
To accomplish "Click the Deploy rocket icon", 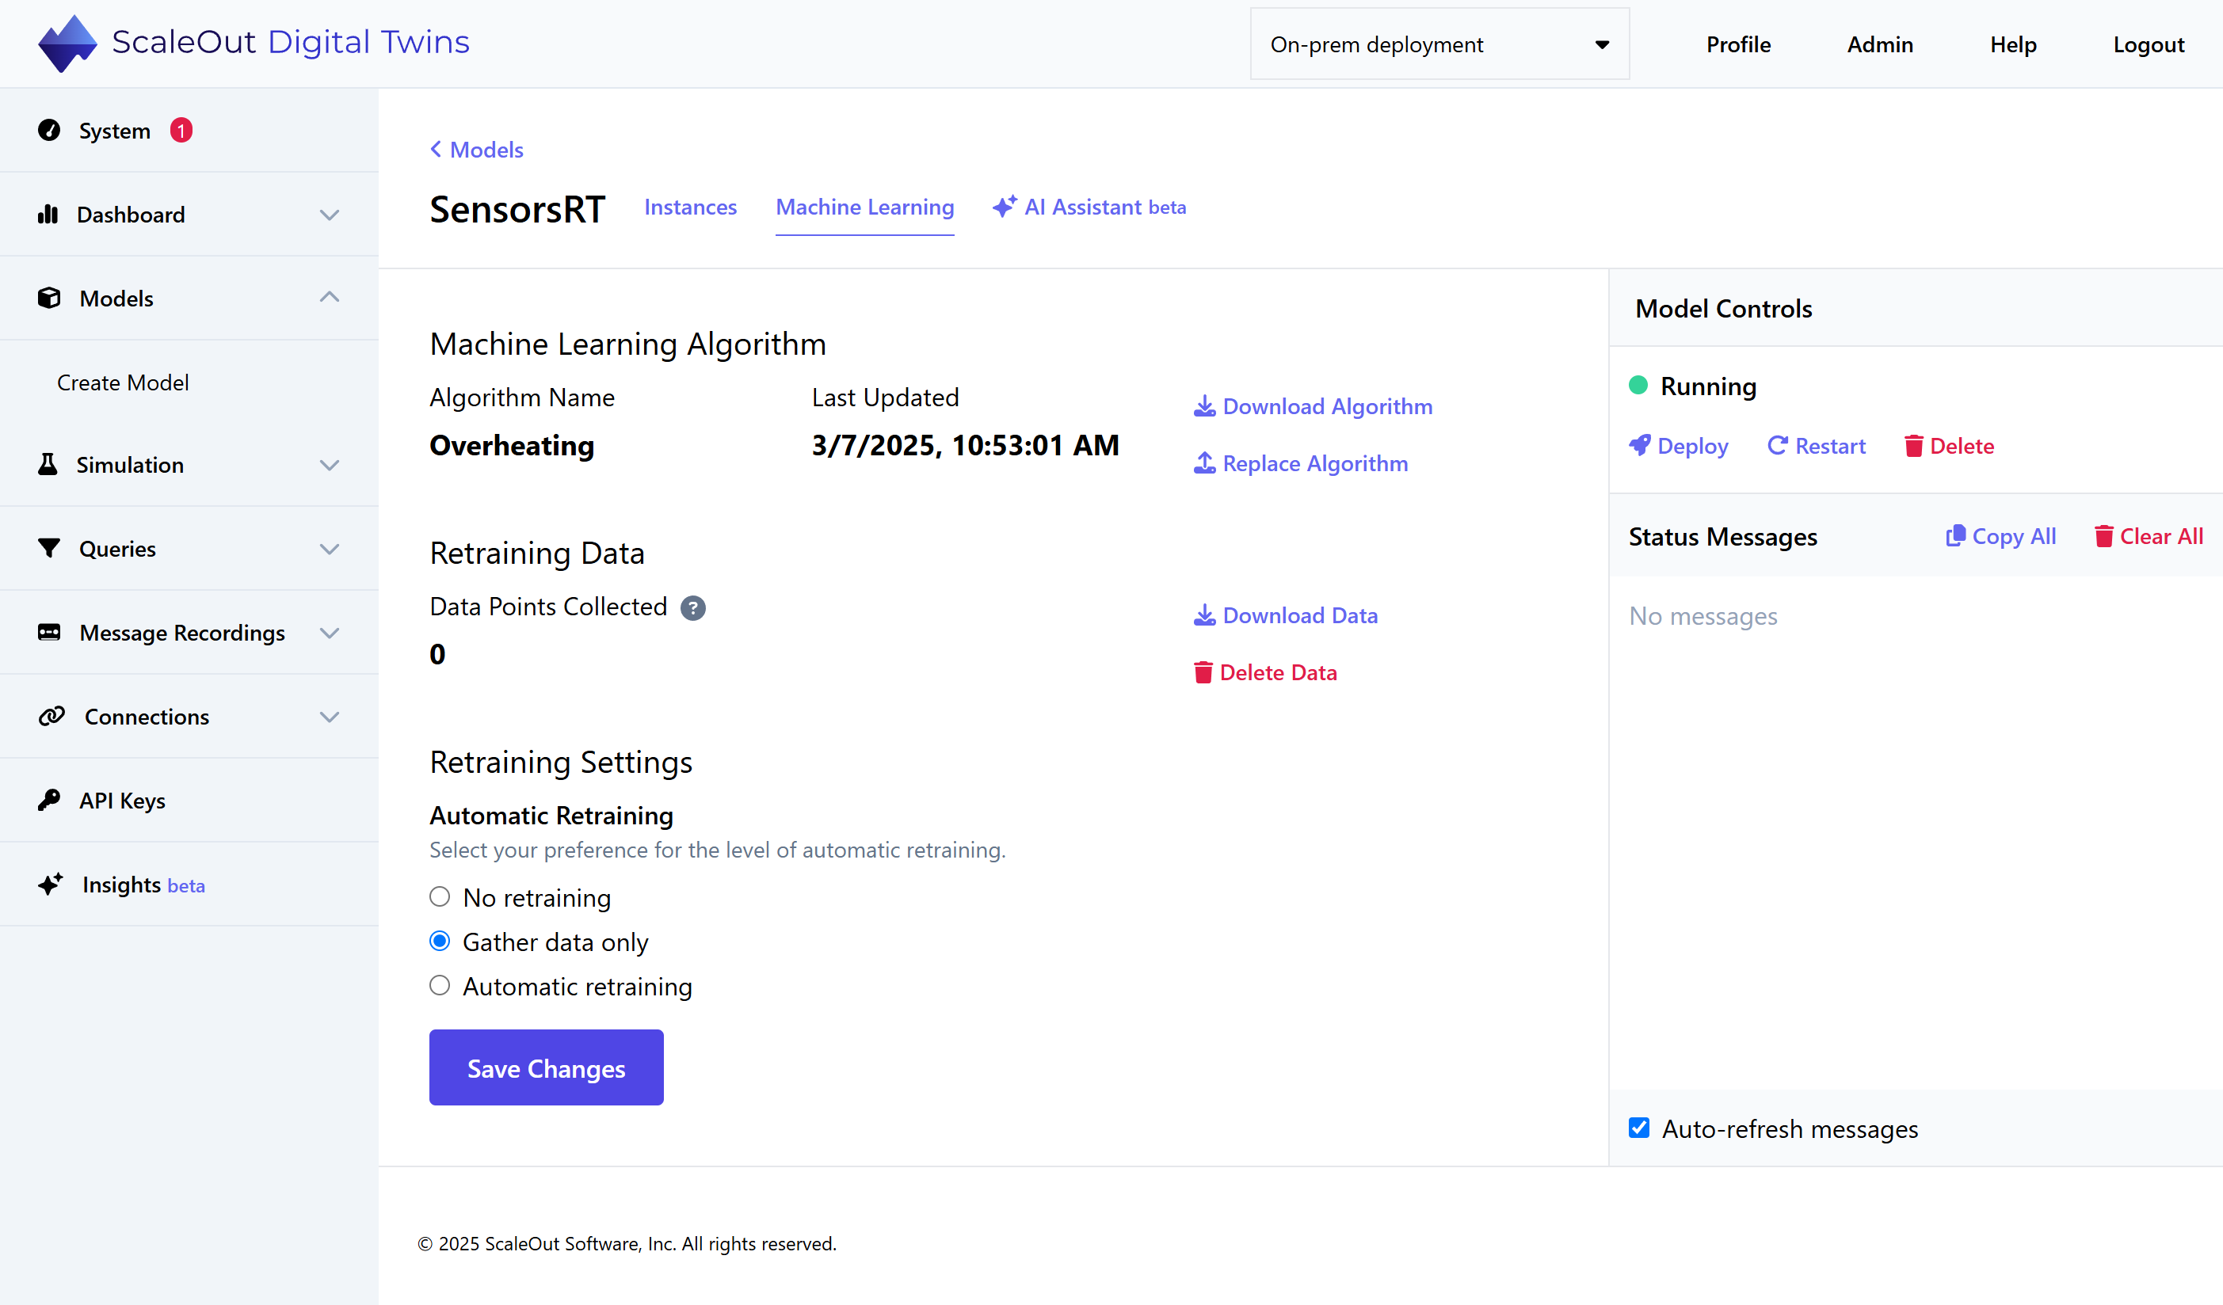I will pyautogui.click(x=1640, y=445).
